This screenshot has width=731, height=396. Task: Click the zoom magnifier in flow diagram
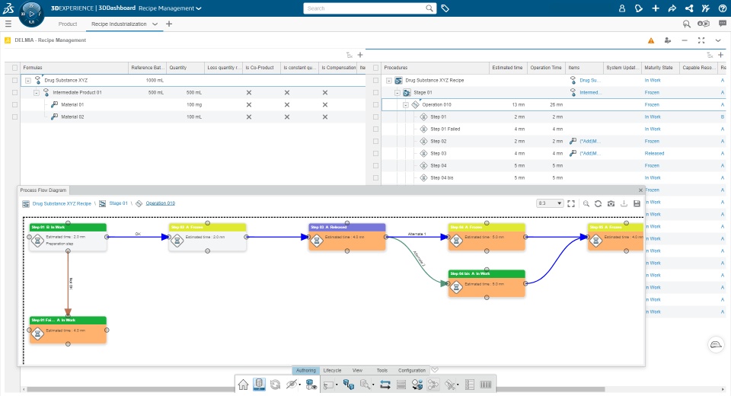(x=586, y=203)
